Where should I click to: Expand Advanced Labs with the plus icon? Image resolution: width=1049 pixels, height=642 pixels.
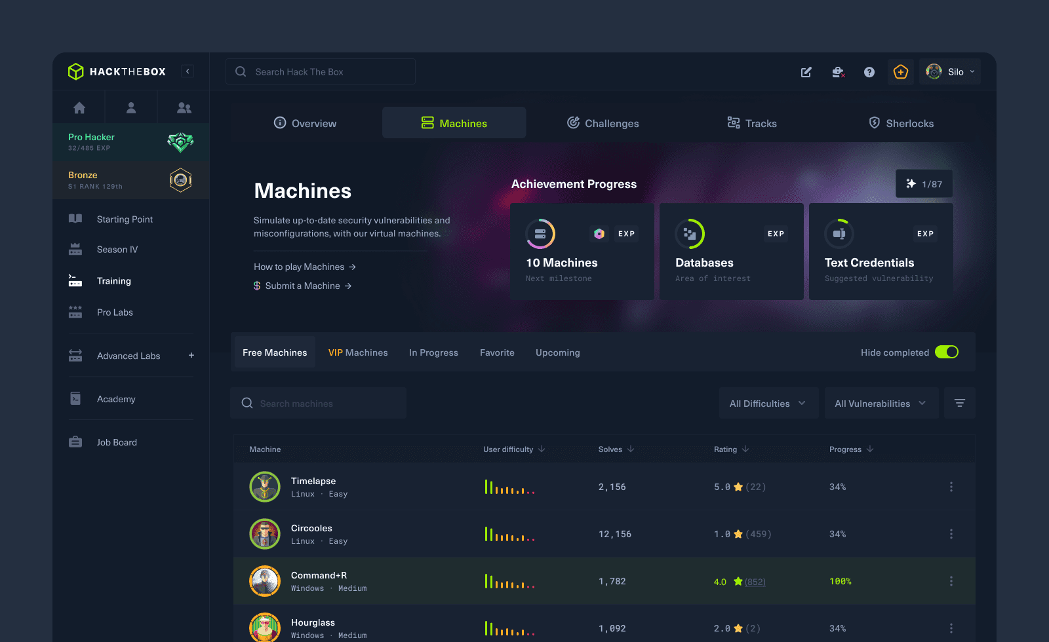(191, 356)
